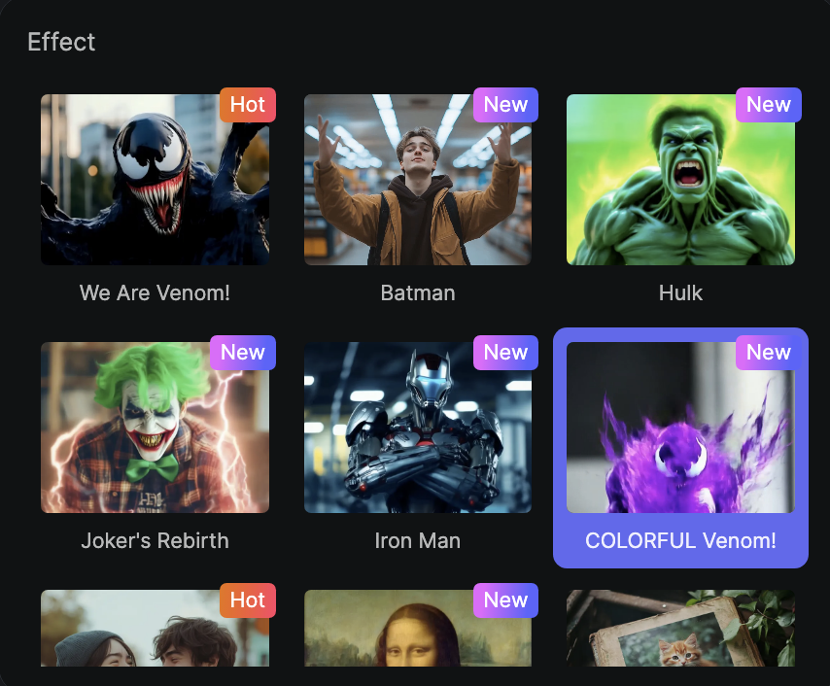Select the We Are Venom! effect thumbnail
This screenshot has height=686, width=830.
tap(156, 180)
